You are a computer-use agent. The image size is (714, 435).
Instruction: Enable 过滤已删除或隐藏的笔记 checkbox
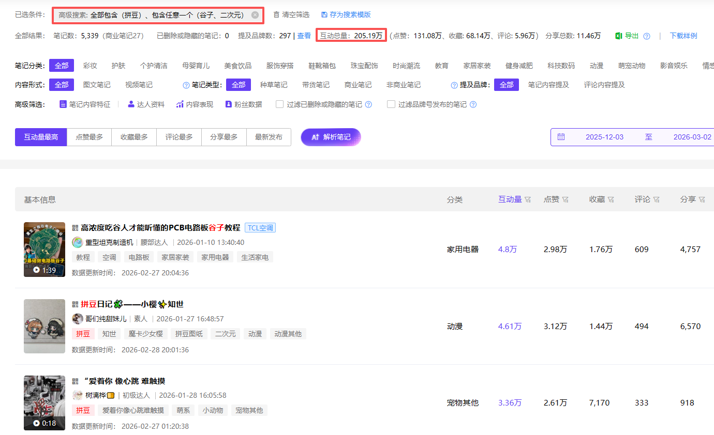point(280,104)
